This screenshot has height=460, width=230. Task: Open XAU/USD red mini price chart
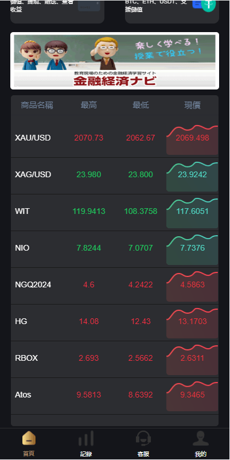(x=192, y=140)
